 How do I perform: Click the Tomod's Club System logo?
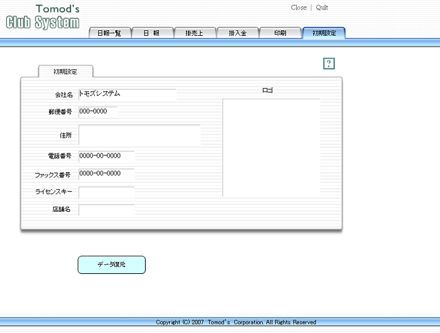43,17
